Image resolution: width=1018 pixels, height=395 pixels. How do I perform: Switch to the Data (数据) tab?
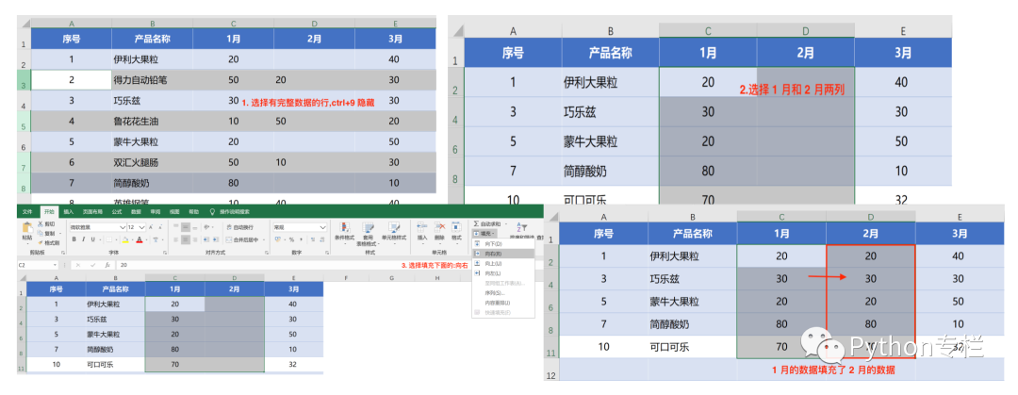[x=136, y=212]
